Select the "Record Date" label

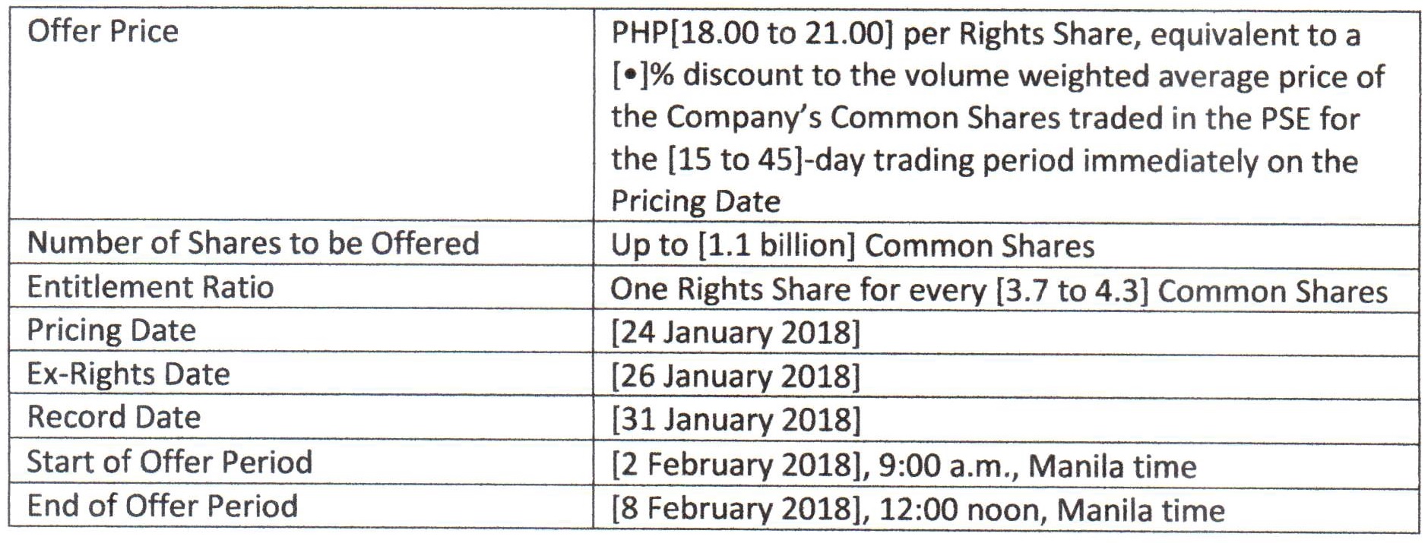click(x=114, y=417)
